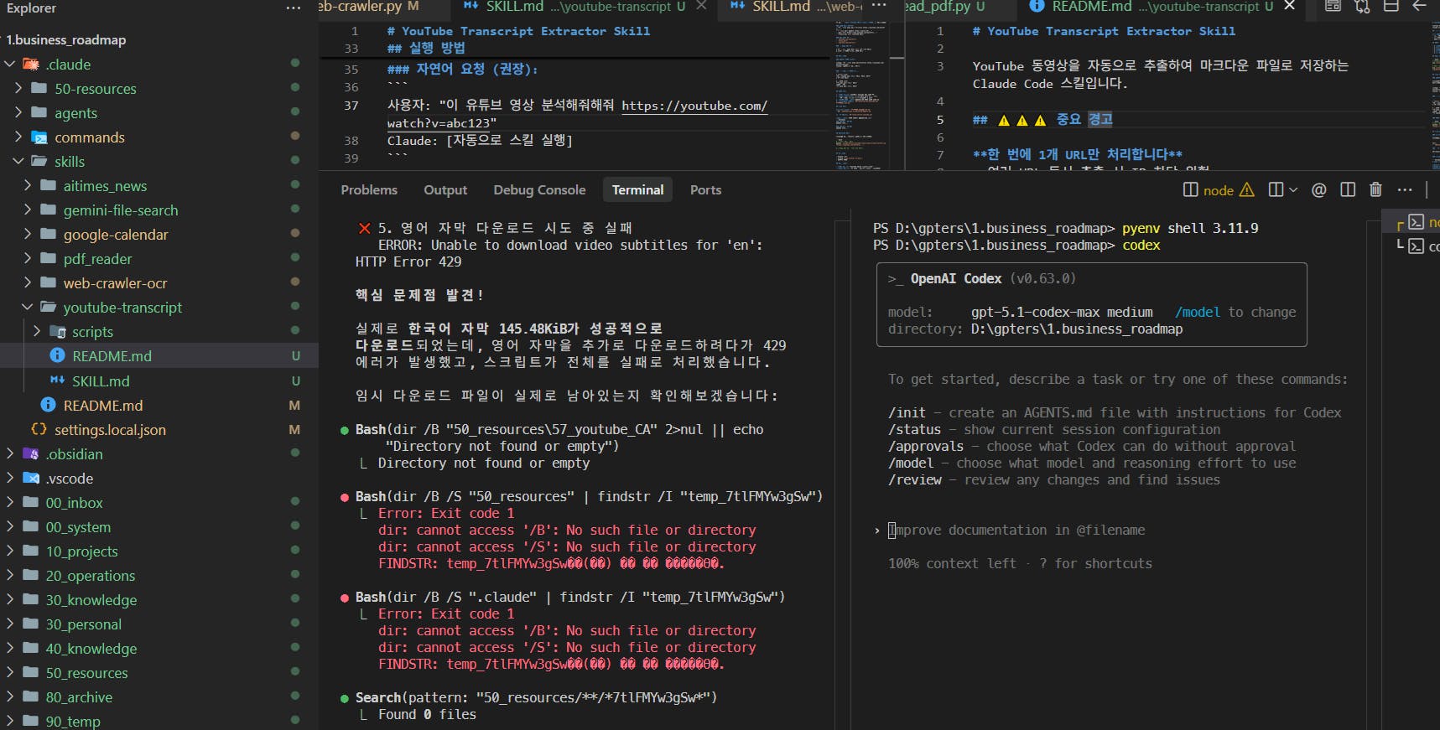Open the split terminal dropdown arrow
This screenshot has height=730, width=1440.
[1293, 190]
